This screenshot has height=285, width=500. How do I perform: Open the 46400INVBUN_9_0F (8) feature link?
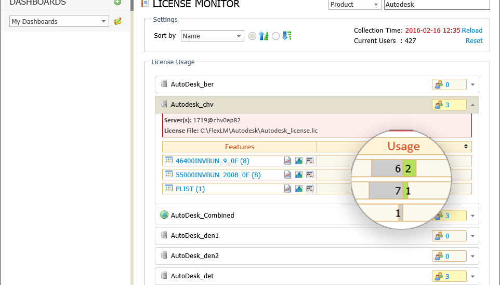213,161
